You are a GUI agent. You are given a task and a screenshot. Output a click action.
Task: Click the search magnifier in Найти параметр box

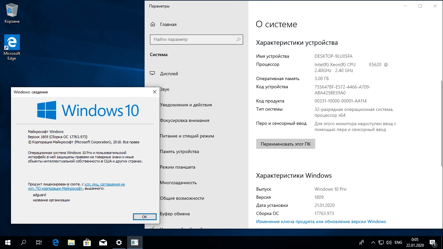tap(238, 40)
